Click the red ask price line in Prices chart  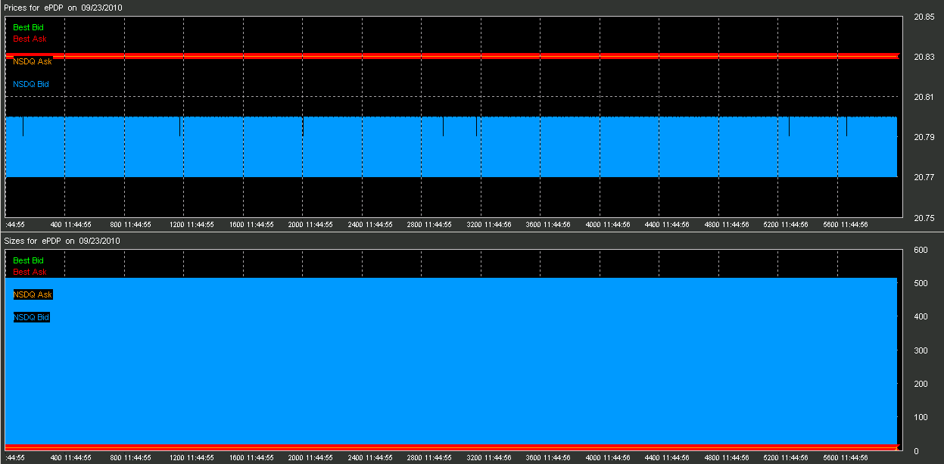tap(452, 56)
